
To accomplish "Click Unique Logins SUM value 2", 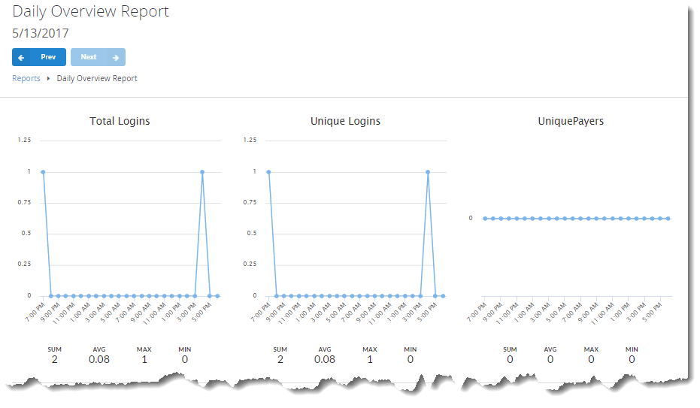I will [x=280, y=359].
